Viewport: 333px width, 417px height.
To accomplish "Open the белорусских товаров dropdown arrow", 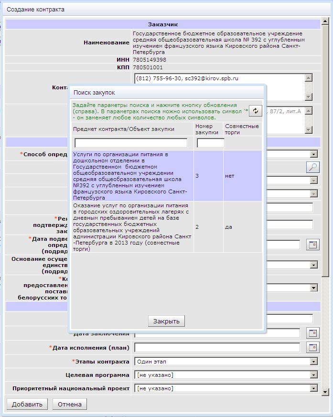I will [314, 288].
